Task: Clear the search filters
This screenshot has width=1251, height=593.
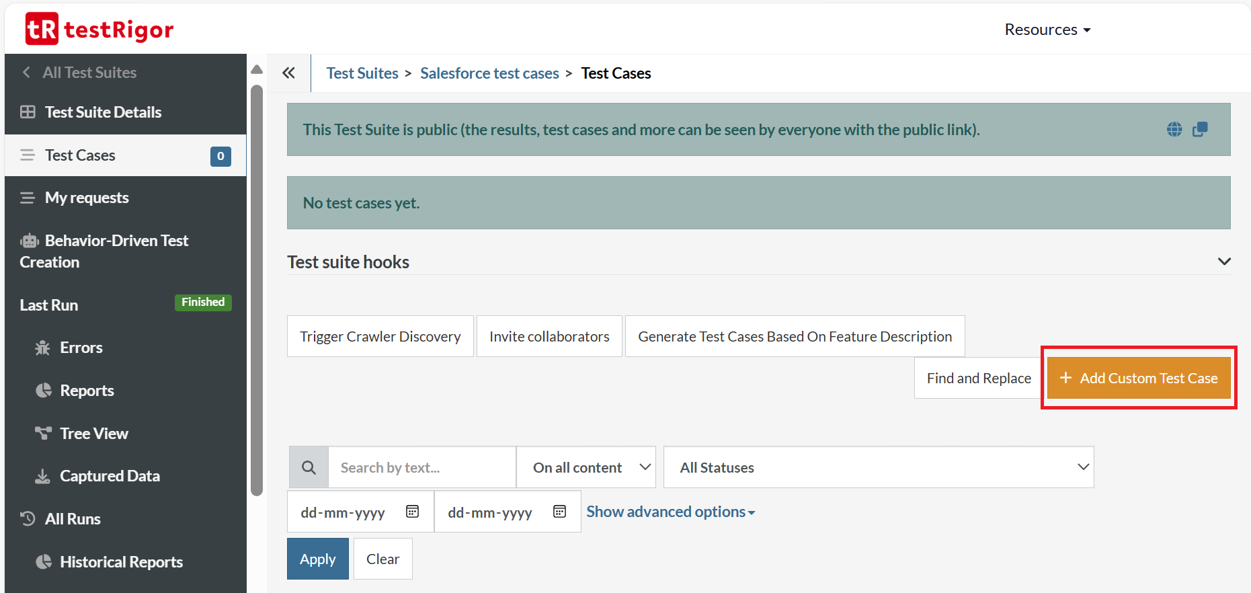Action: 382,559
